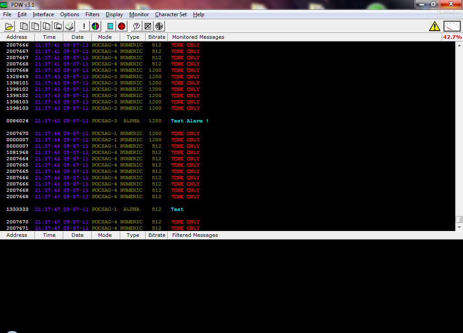Click the scrollbar up arrow in monitored pane
Viewport: 463px width, 333px height.
(459, 46)
